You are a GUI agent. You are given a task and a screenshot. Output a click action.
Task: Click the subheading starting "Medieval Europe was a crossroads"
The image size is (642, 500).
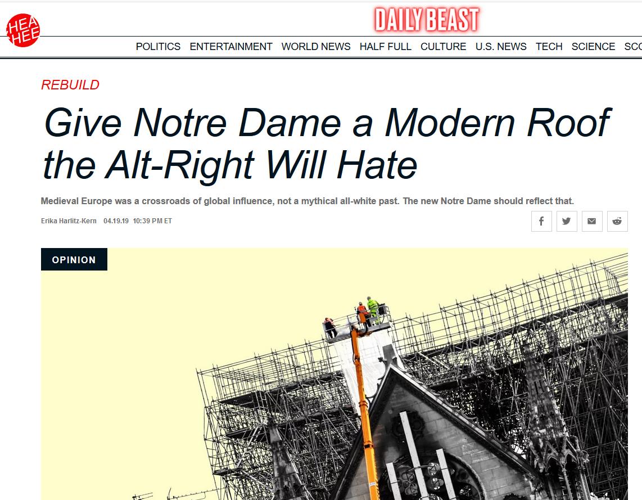point(308,201)
